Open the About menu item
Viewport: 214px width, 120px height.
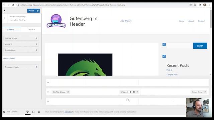[191, 21]
